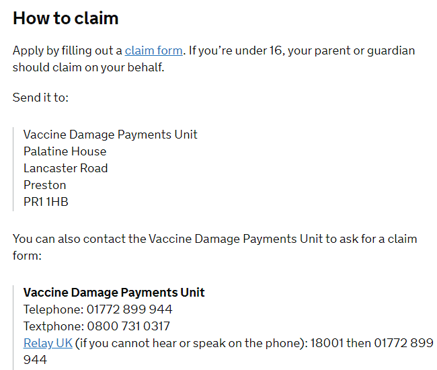Click the Palatine House address line
The width and height of the screenshot is (437, 370).
point(65,151)
